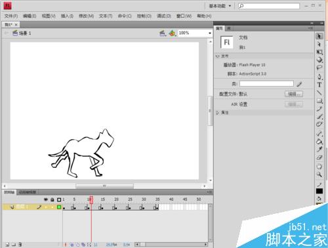
Task: Switch to the Library tab
Action: click(x=228, y=28)
